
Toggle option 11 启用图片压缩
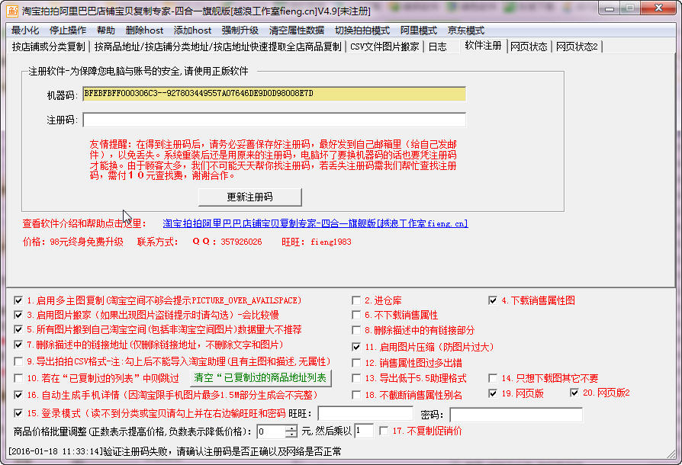point(356,347)
